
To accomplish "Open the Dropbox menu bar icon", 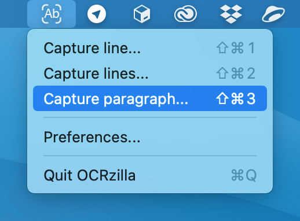I will 231,14.
